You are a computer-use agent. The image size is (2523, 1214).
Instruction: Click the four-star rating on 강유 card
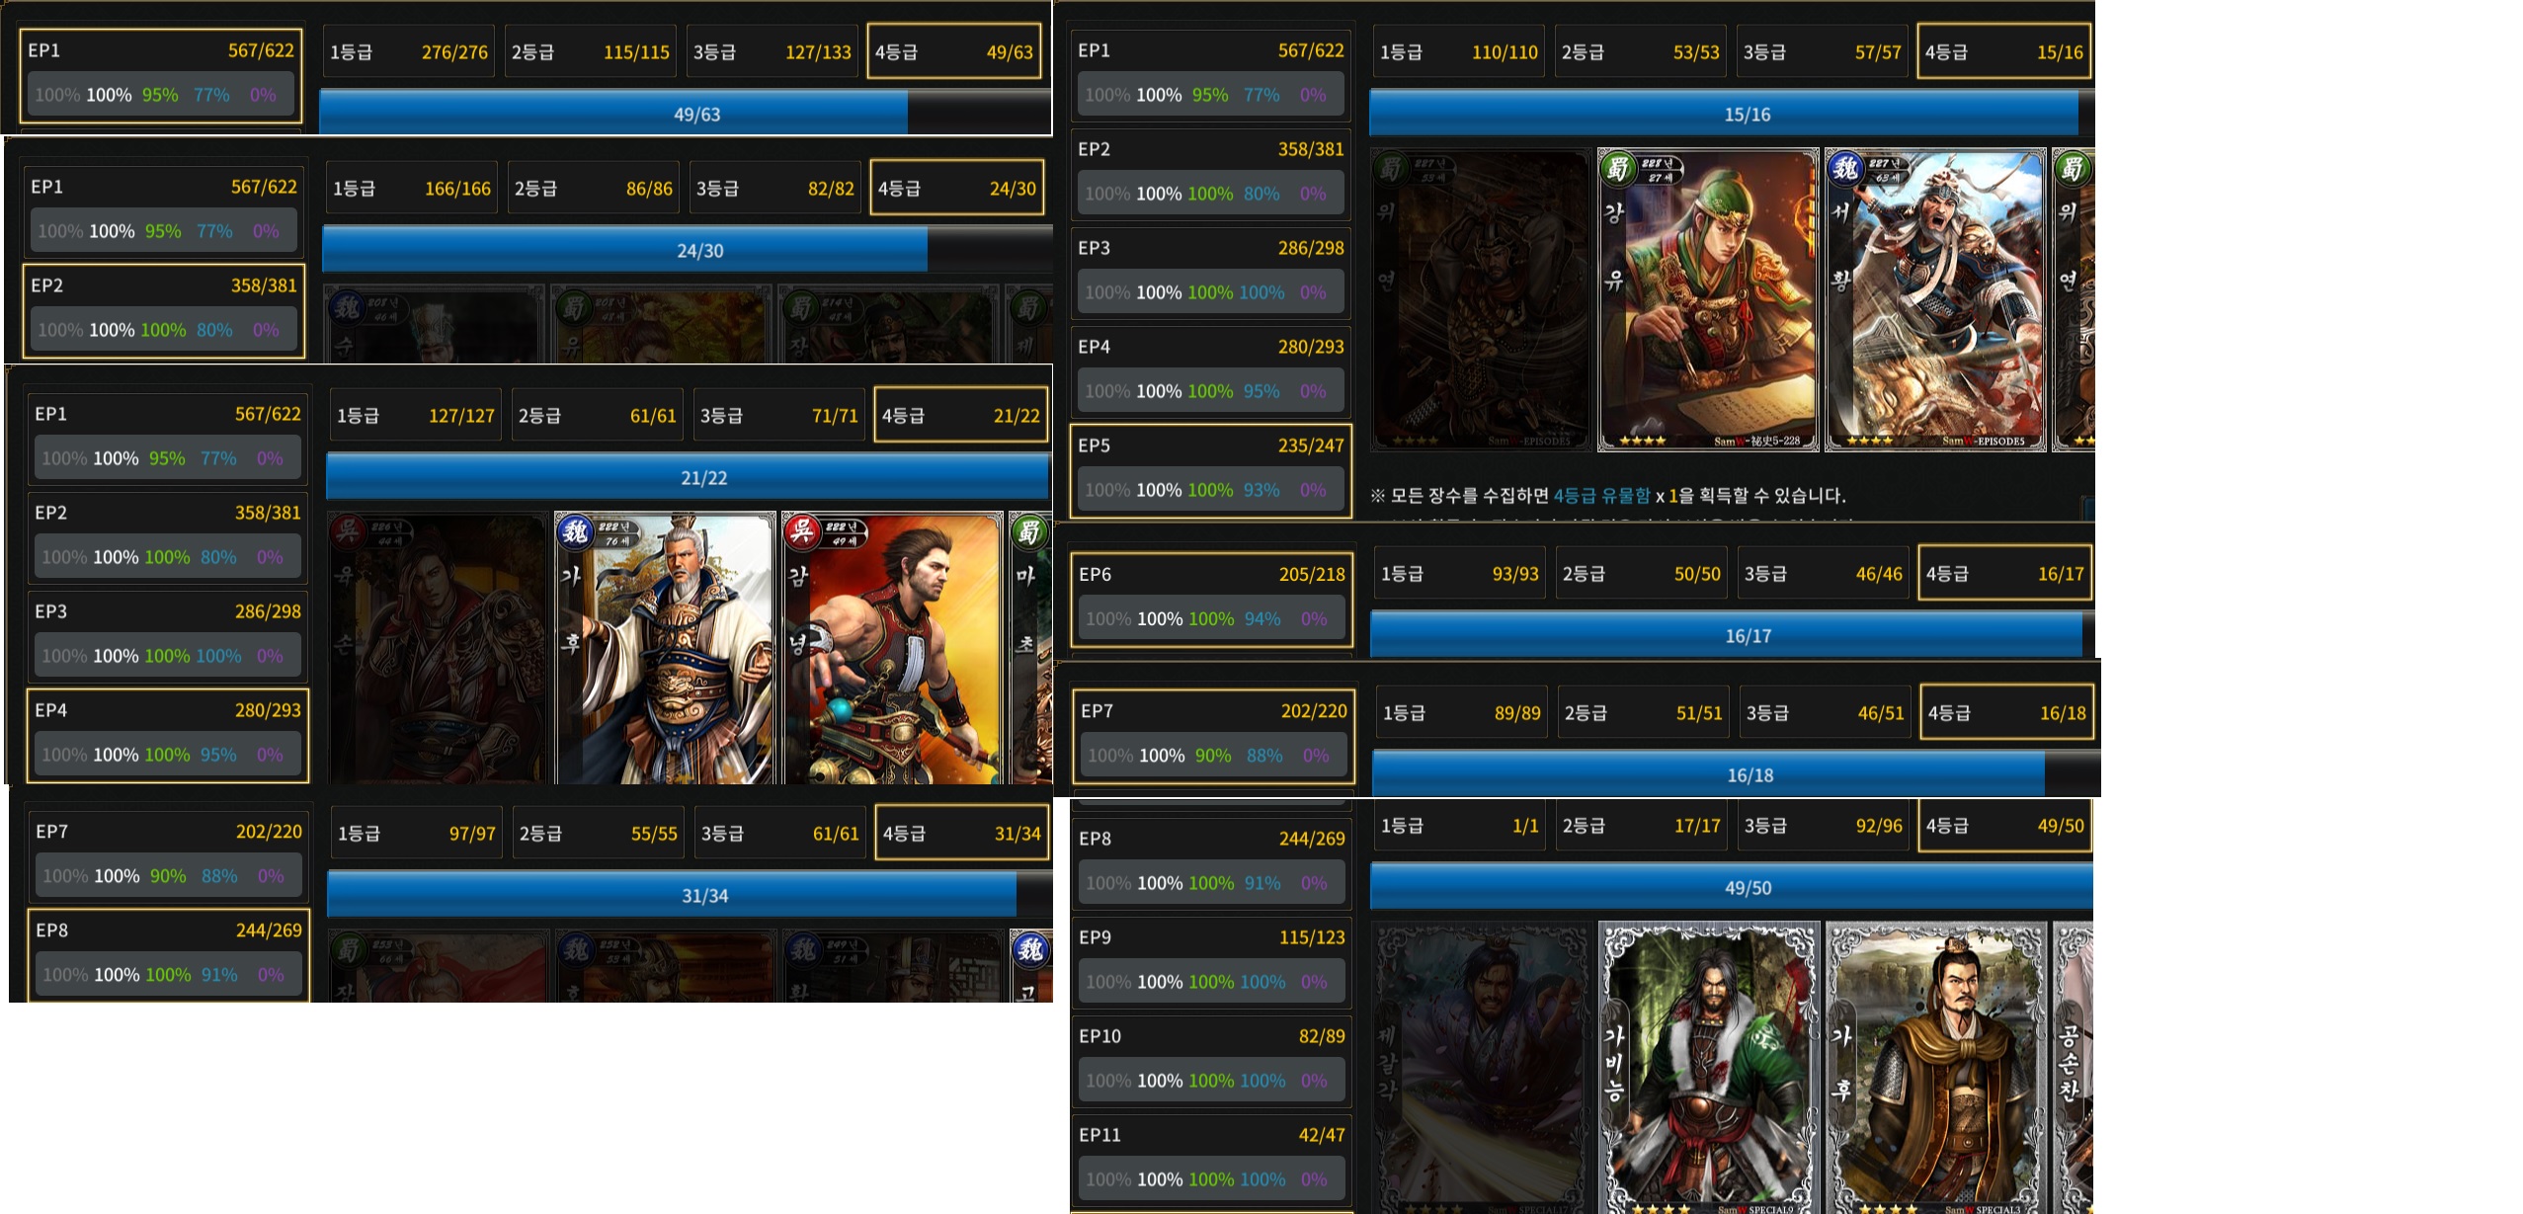pyautogui.click(x=1644, y=441)
